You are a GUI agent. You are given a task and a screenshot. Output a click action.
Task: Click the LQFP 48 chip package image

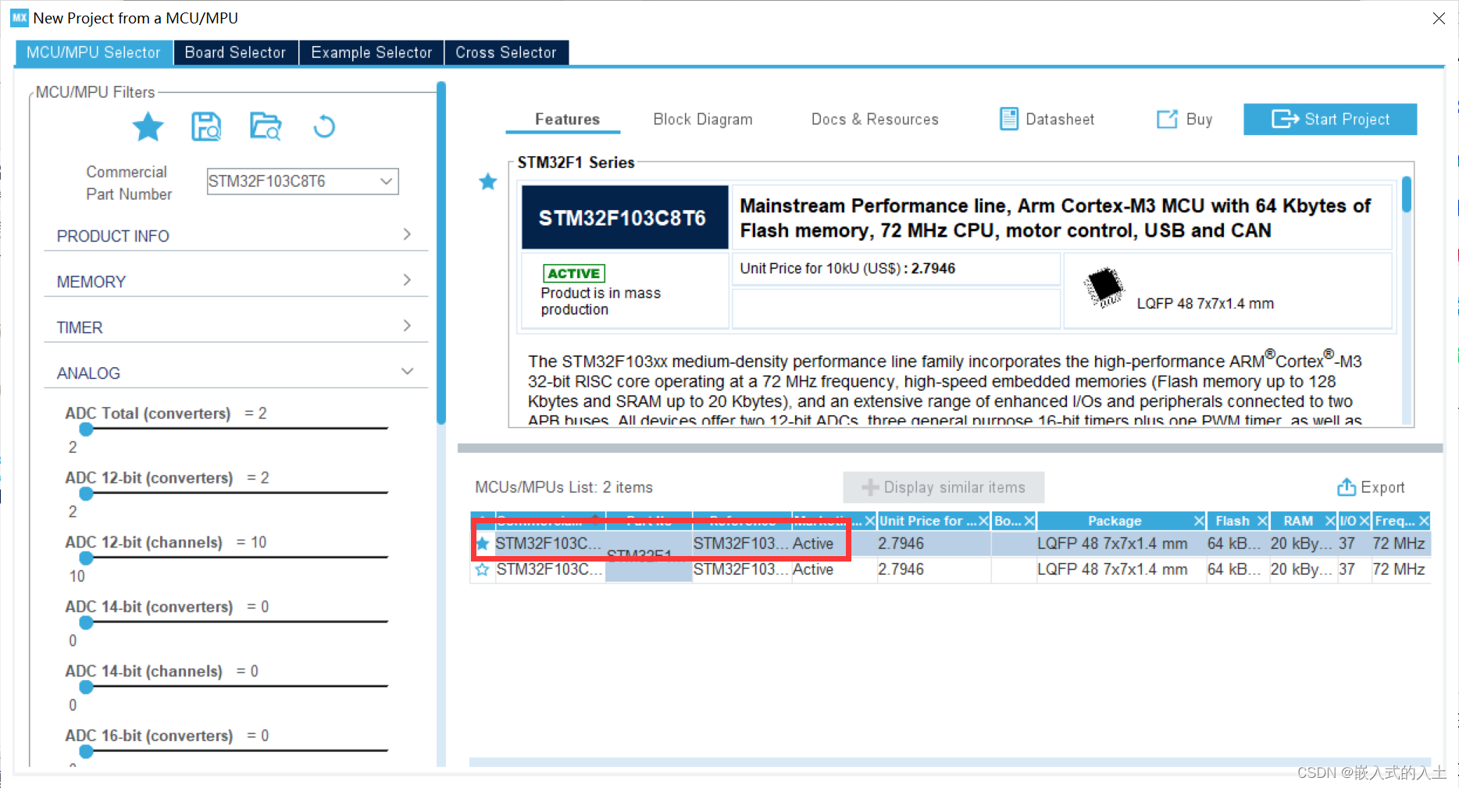tap(1104, 287)
